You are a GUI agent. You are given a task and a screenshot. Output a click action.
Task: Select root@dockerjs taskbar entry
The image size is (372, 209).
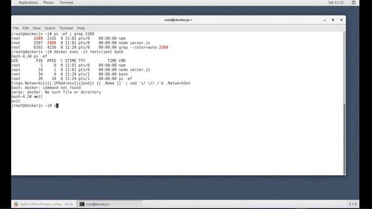point(110,204)
